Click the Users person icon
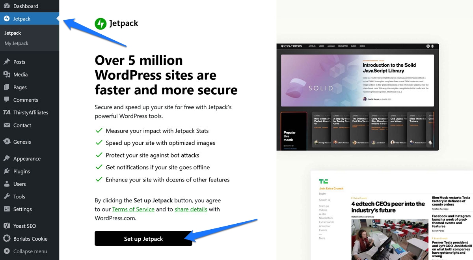The image size is (473, 260). (6, 184)
